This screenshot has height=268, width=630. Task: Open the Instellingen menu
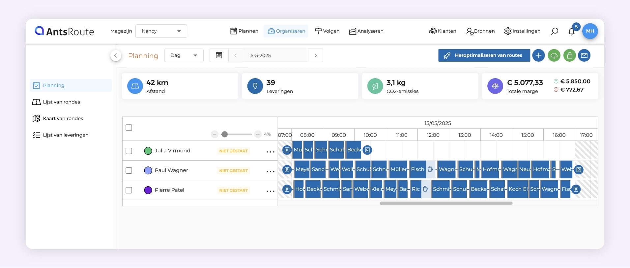(522, 31)
